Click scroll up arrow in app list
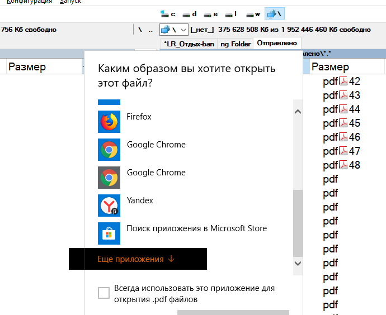Image resolution: width=386 pixels, height=315 pixels. [298, 112]
